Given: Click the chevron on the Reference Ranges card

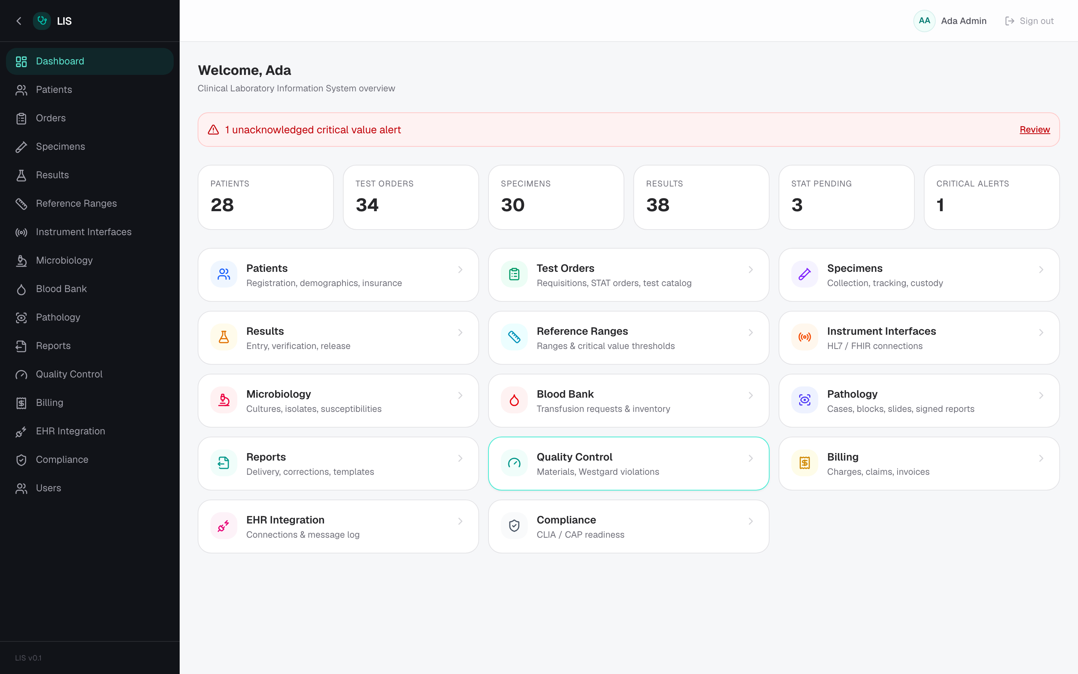Looking at the screenshot, I should pos(750,333).
